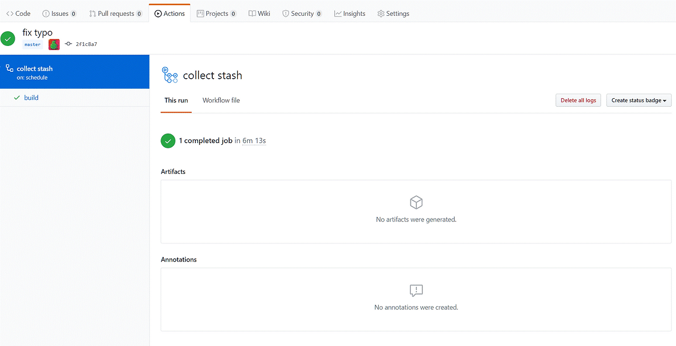676x346 pixels.
Task: Click the commit icon before 2f1c8a7
Action: coord(69,44)
